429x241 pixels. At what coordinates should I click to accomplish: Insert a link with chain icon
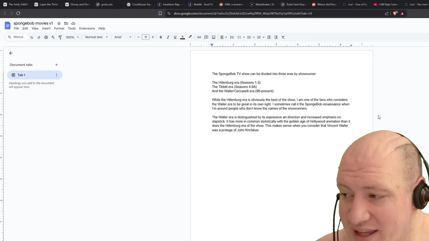click(x=199, y=37)
